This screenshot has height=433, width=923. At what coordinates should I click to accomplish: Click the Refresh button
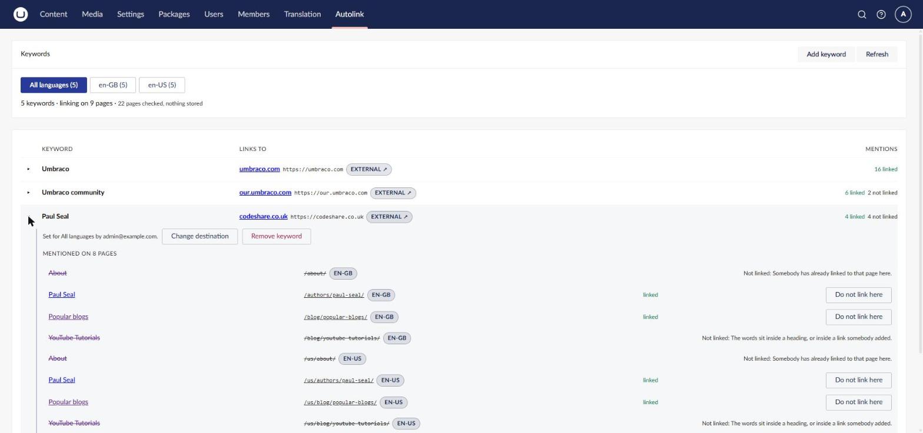[877, 54]
